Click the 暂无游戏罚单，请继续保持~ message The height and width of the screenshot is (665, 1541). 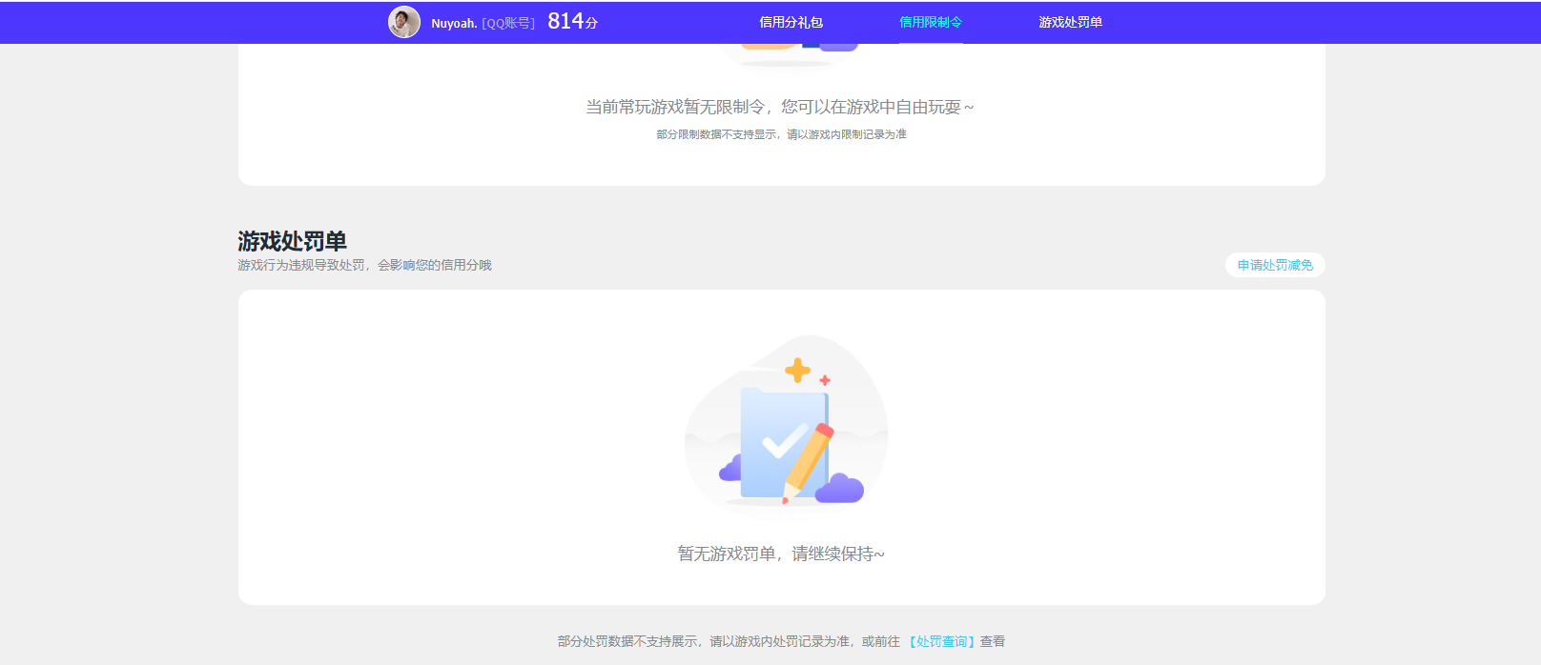[781, 554]
